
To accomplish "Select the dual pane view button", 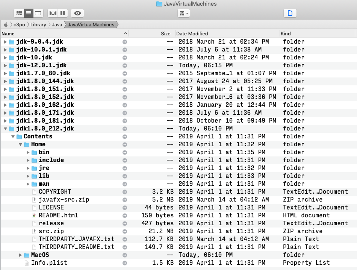I will pos(63,13).
